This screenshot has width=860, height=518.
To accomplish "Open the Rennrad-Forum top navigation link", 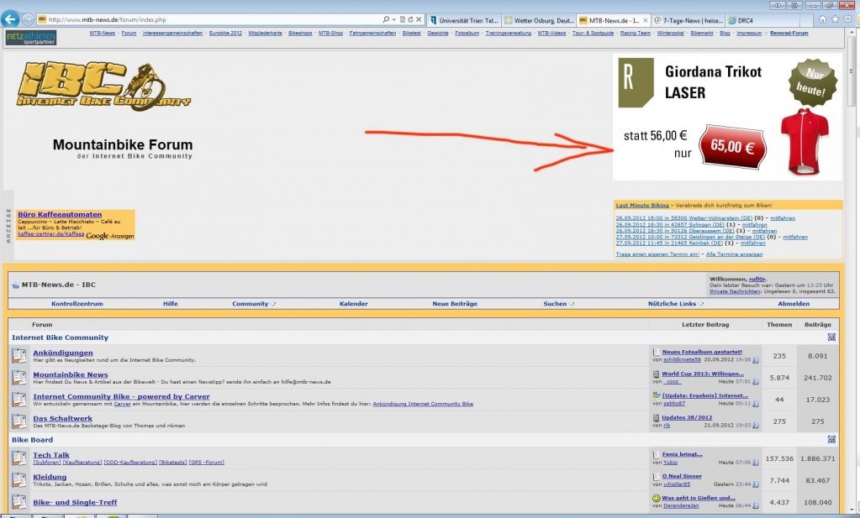I will 789,33.
